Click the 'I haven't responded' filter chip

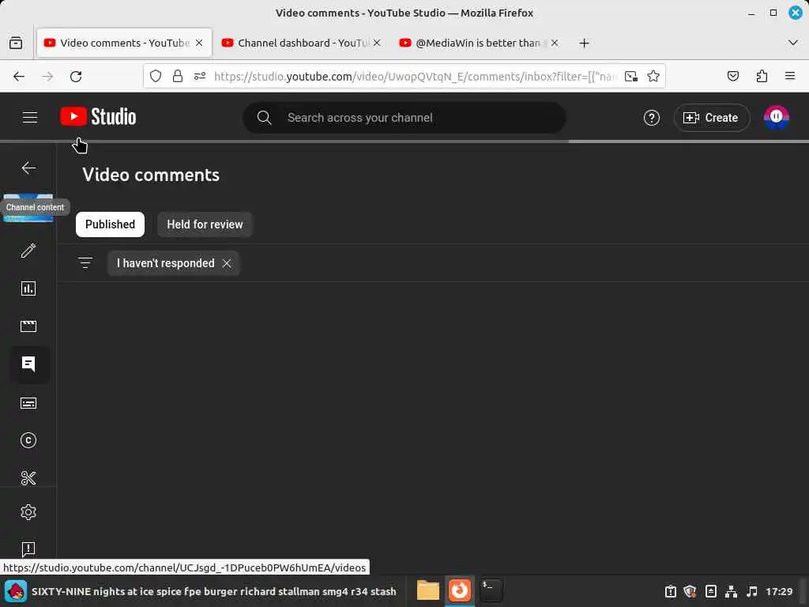[x=174, y=263]
